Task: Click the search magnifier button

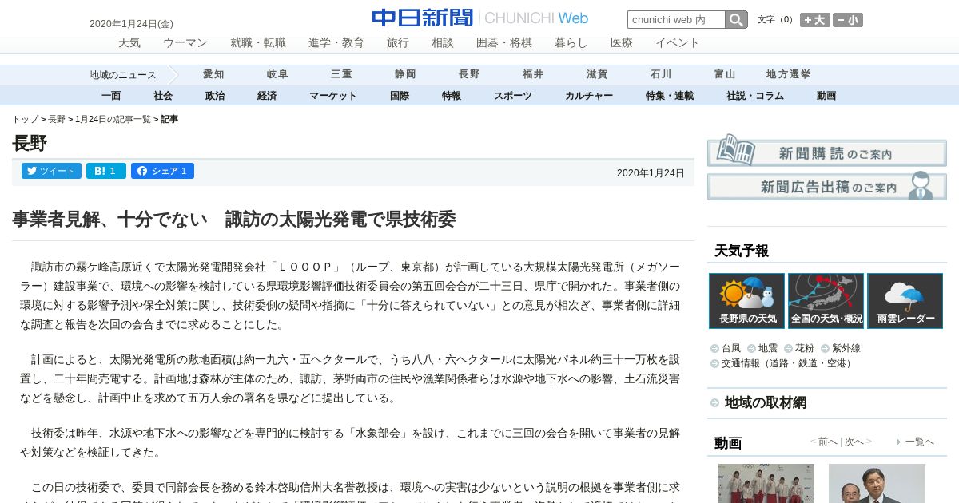Action: pyautogui.click(x=736, y=19)
